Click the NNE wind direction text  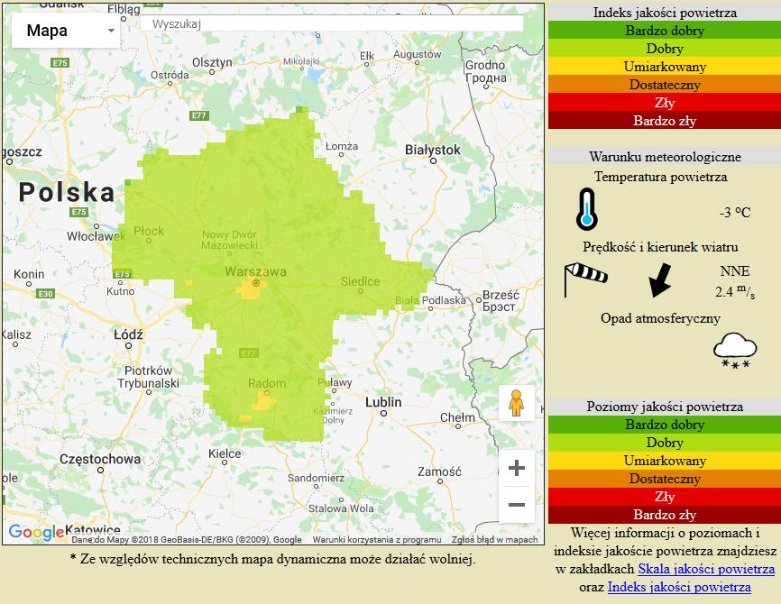pos(735,270)
